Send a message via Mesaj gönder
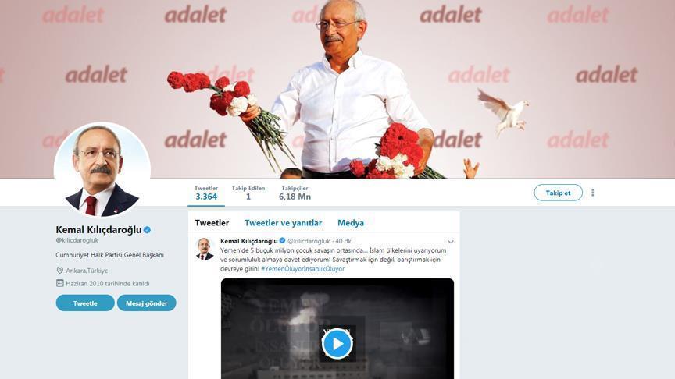This screenshot has width=675, height=379. [146, 303]
